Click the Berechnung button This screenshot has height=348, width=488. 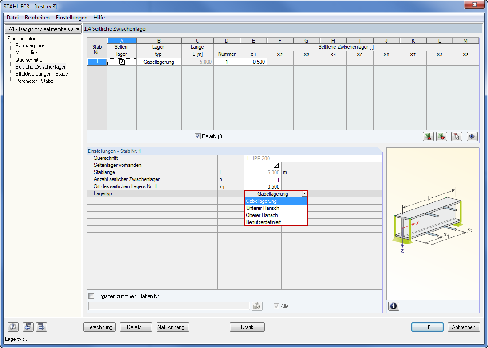pyautogui.click(x=99, y=327)
